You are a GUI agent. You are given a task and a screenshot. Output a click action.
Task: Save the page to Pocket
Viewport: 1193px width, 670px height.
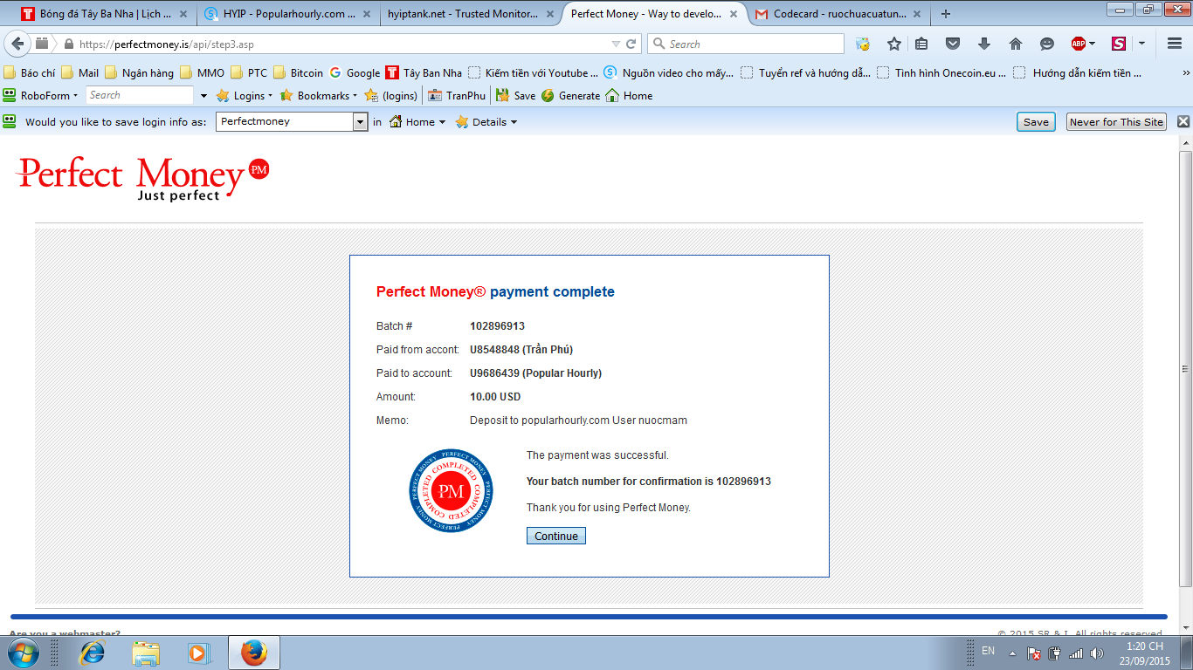point(954,44)
